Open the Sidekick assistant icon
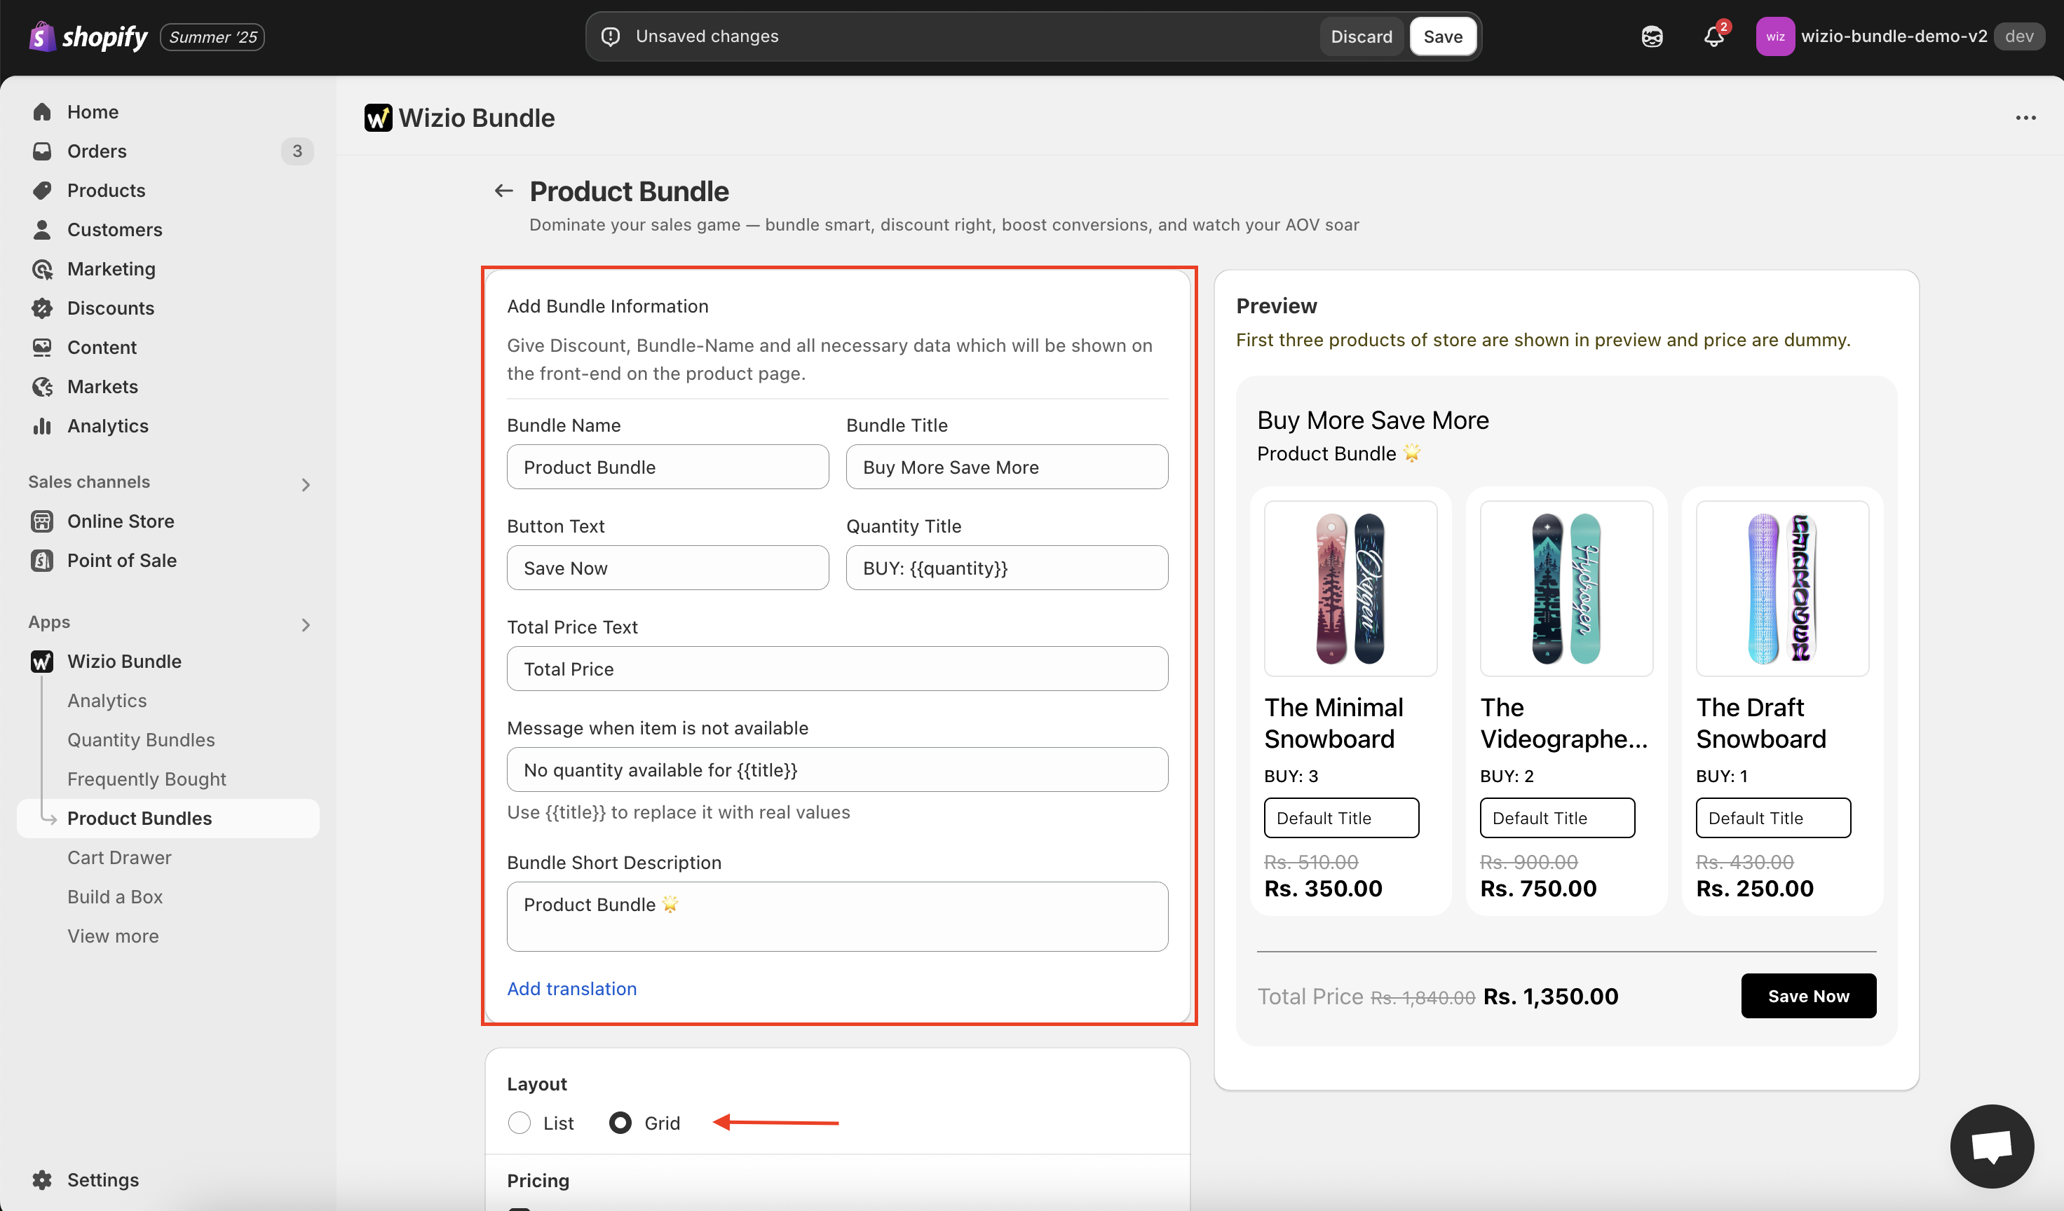The image size is (2064, 1211). tap(1652, 37)
